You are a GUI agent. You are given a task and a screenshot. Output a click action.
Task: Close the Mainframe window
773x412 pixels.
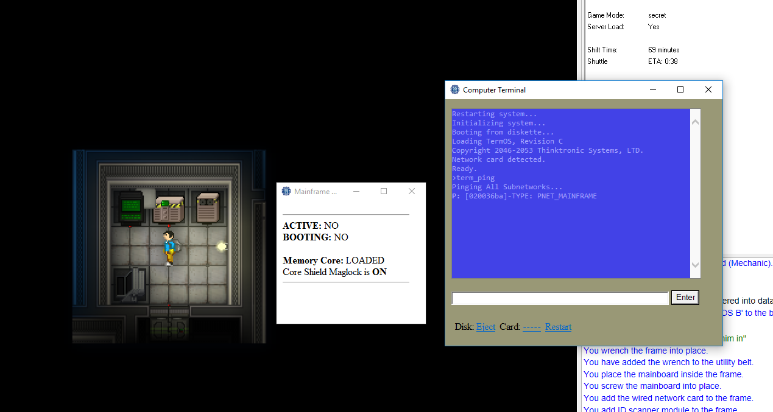coord(411,191)
